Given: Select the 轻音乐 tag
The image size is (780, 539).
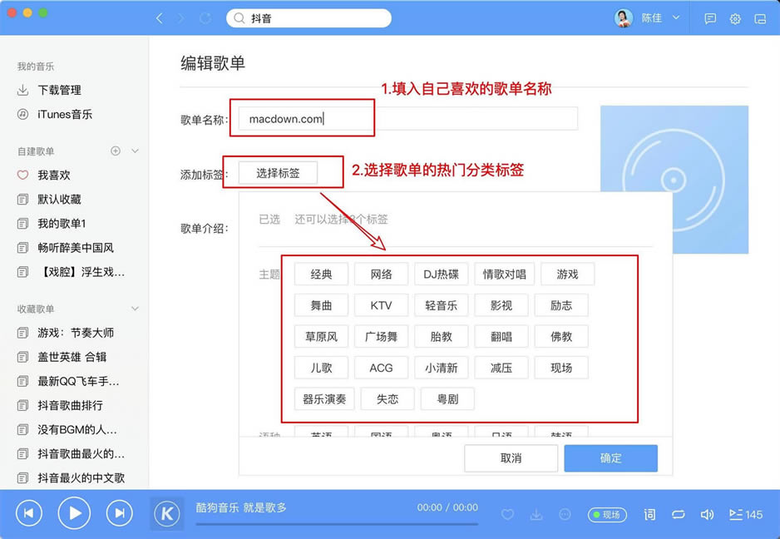Looking at the screenshot, I should (x=441, y=305).
